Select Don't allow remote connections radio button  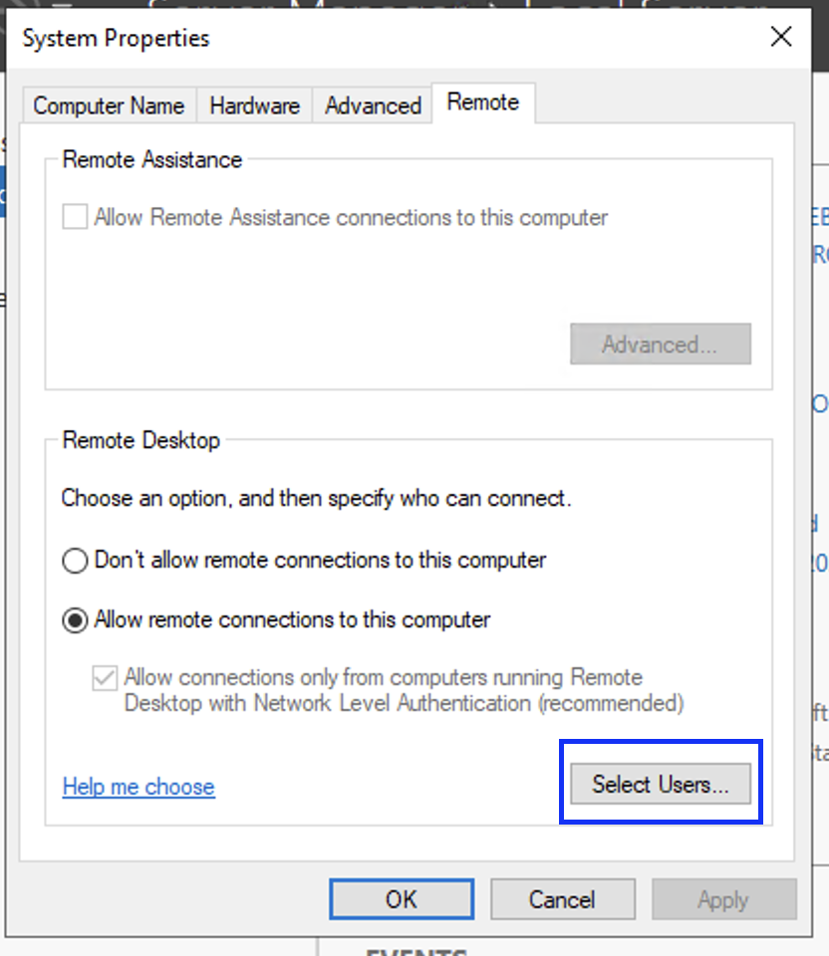75,561
